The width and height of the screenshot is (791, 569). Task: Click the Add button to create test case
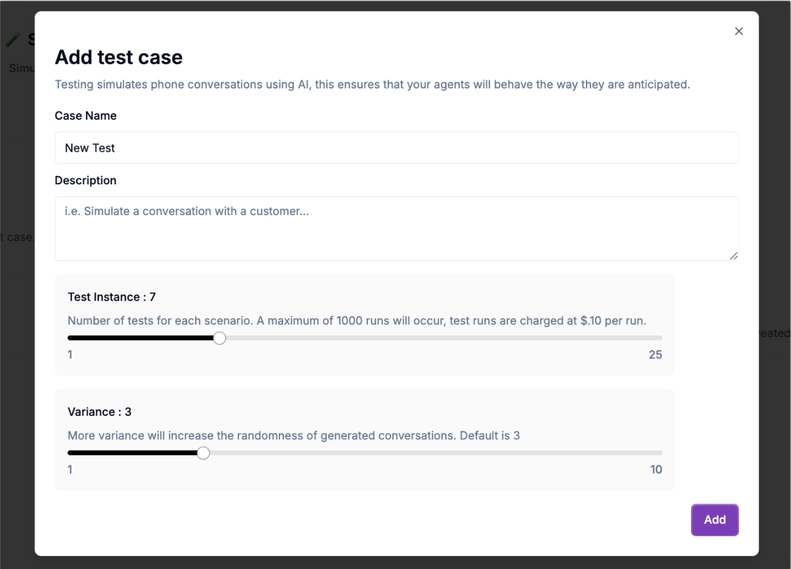[714, 520]
